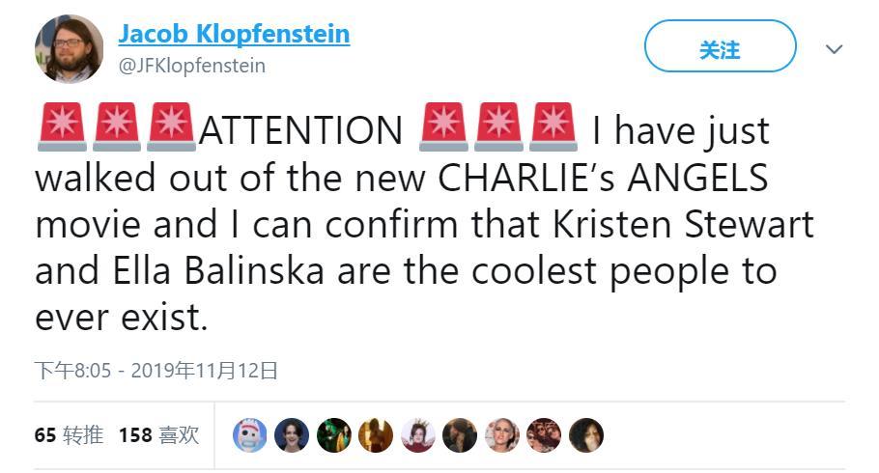Click the eighth liker avatar showing a group
Viewport: 879px width, 473px height.
click(x=544, y=436)
